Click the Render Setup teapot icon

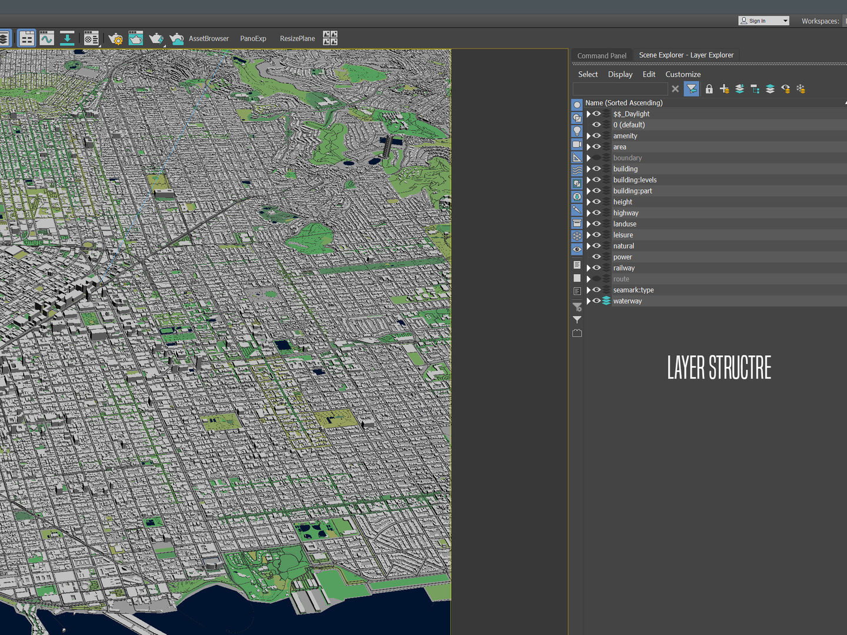[115, 38]
